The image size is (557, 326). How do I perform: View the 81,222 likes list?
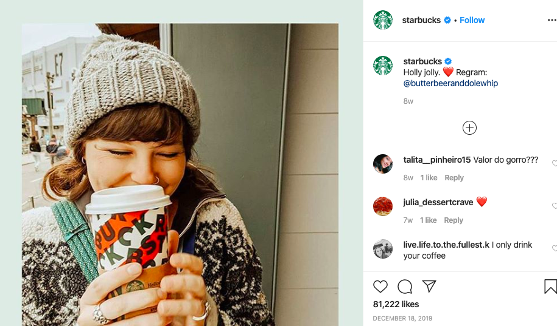click(396, 304)
